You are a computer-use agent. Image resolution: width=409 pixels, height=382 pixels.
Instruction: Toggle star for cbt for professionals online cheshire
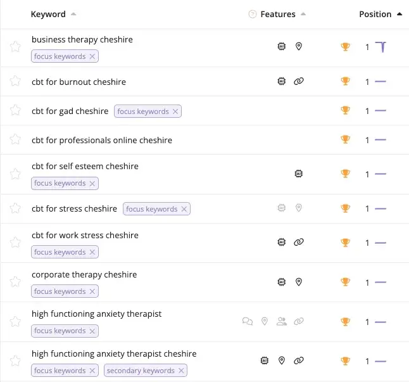point(15,139)
